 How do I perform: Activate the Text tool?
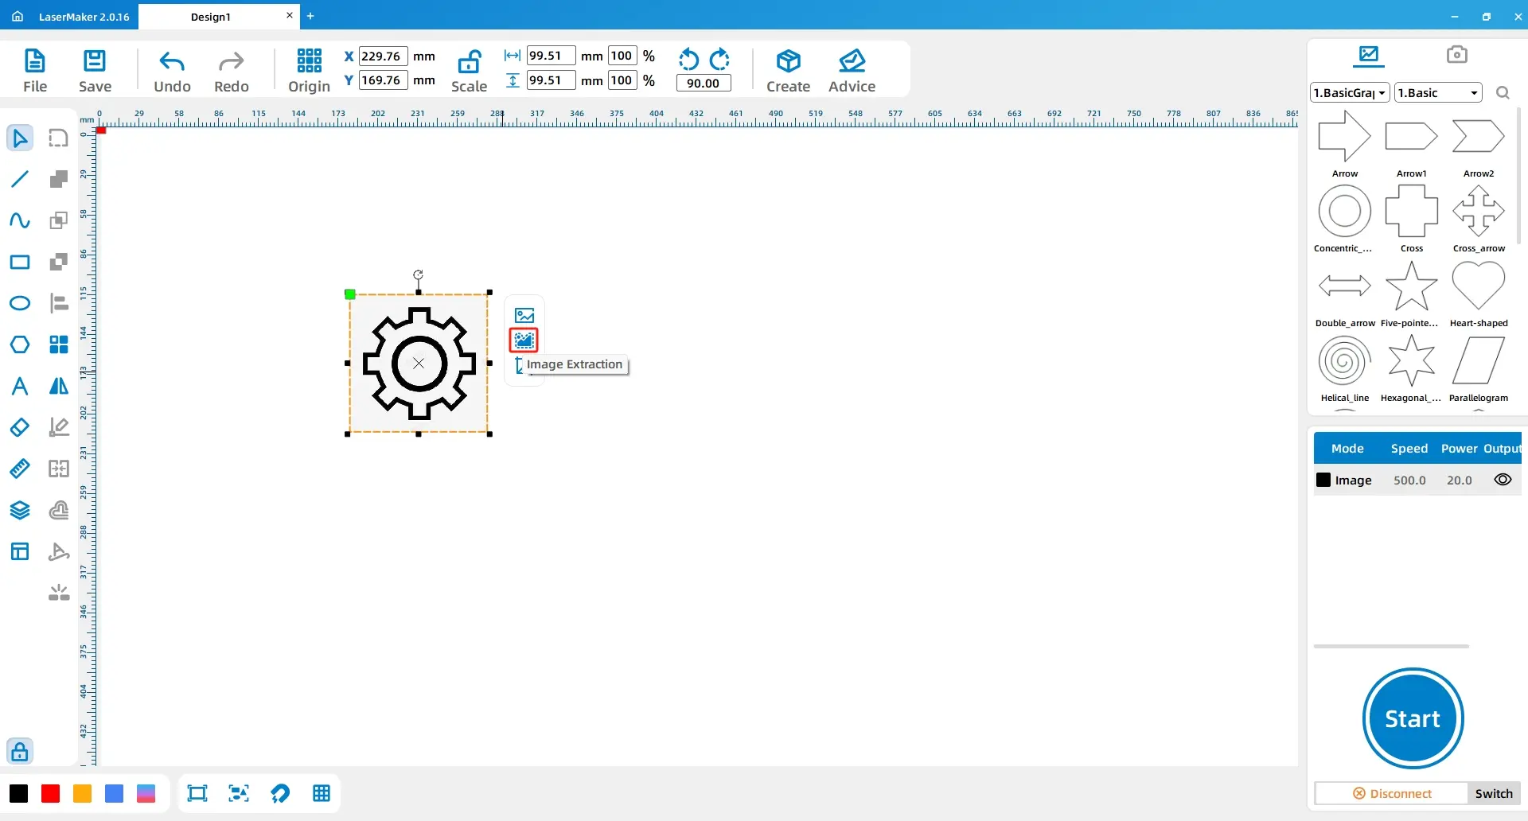[20, 386]
